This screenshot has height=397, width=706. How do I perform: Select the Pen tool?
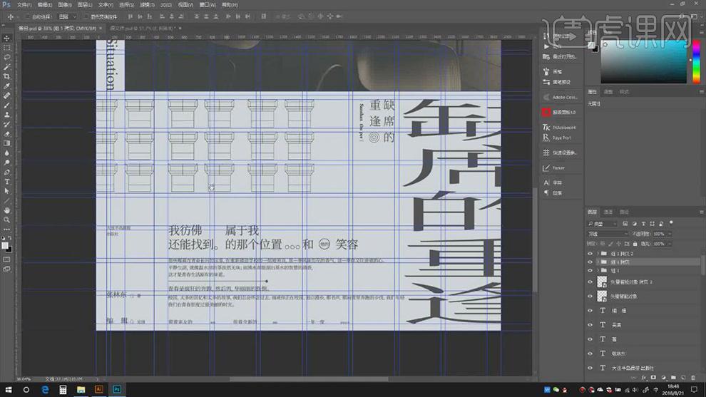click(x=6, y=172)
